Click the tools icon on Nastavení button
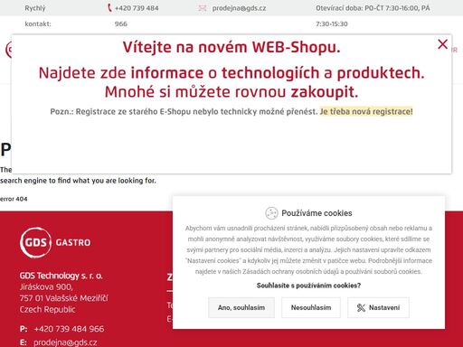Screen dimensions: 463x347 pyautogui.click(x=361, y=307)
